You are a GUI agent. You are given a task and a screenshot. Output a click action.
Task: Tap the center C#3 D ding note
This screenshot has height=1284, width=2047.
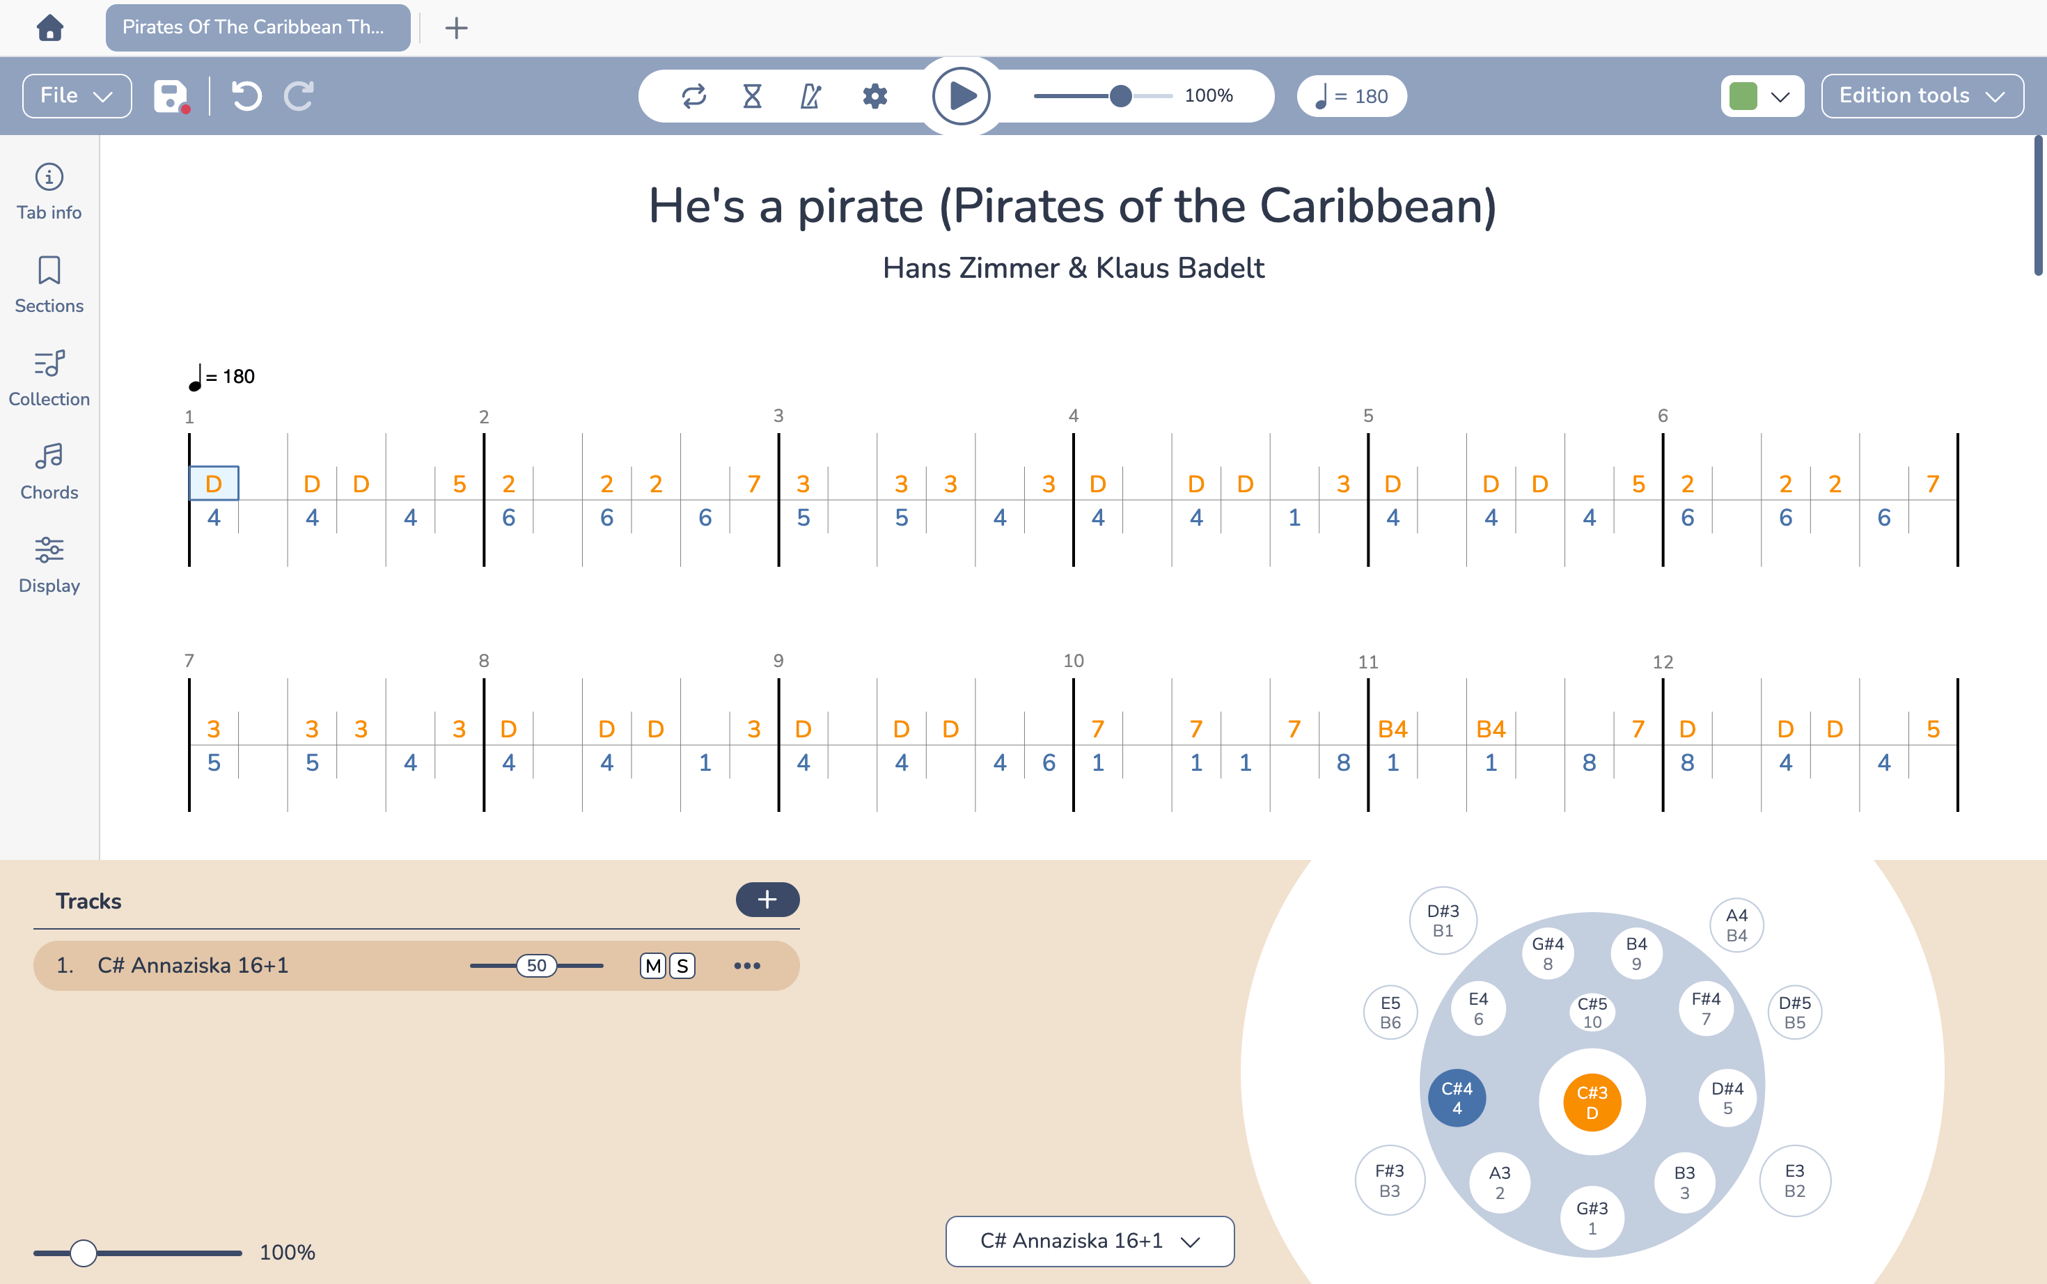[x=1592, y=1102]
